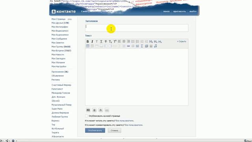Click 'ред.' edit link beside Моя Страница
This screenshot has height=142, width=252.
tap(70, 19)
